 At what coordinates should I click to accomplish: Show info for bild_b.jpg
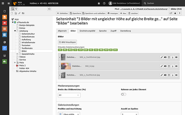[173, 66]
